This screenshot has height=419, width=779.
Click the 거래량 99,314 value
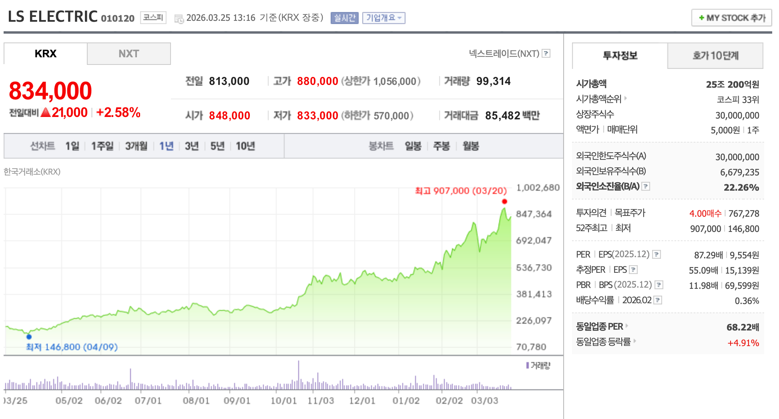(x=494, y=81)
